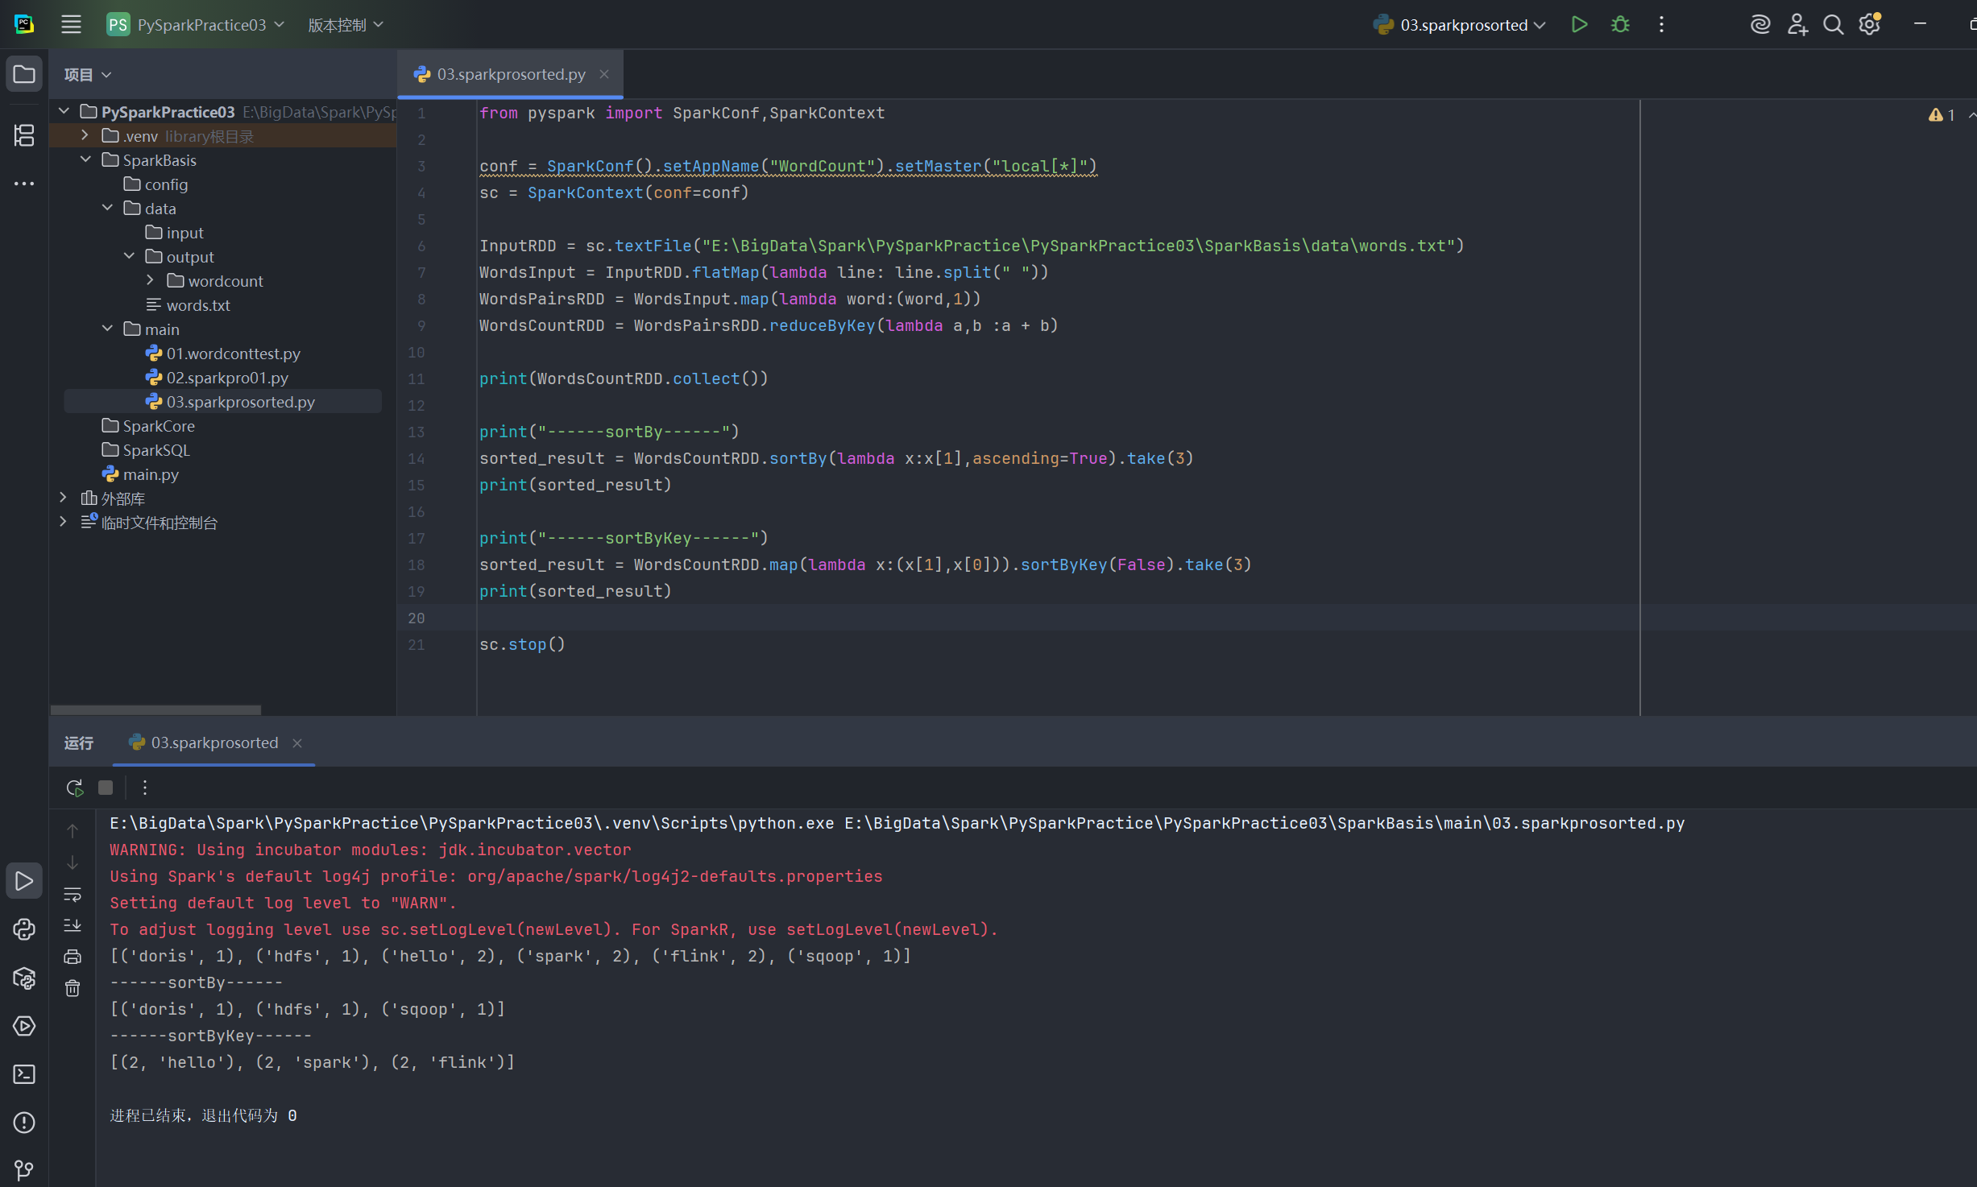Viewport: 1977px width, 1187px height.
Task: Expand 临时文件和控制台 scratches node
Action: 64,522
